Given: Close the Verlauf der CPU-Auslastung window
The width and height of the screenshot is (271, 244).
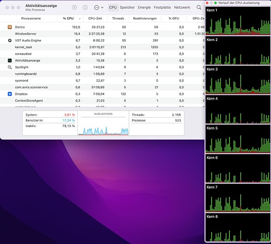Looking at the screenshot, I should point(207,3).
